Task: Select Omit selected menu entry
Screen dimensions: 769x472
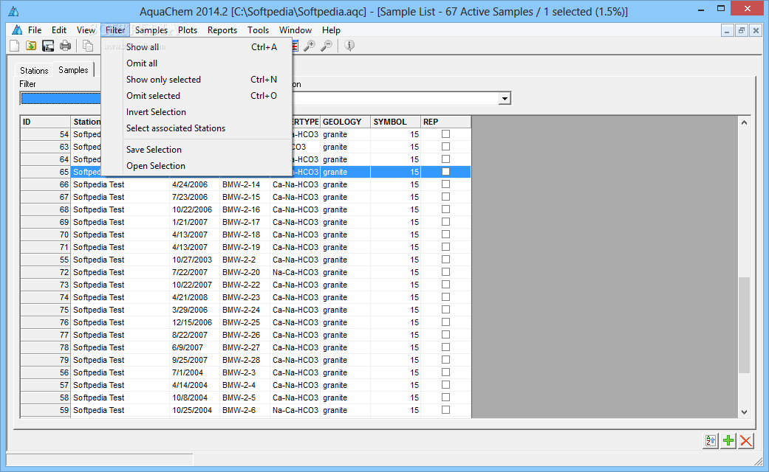Action: [196, 95]
